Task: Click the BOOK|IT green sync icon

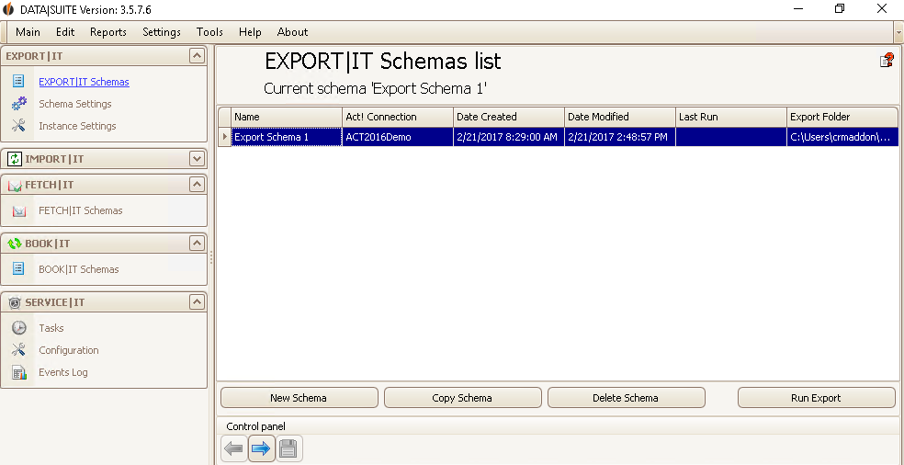Action: click(x=15, y=244)
